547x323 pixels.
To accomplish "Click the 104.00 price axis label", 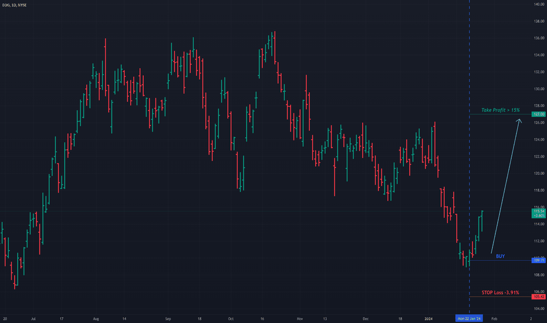I will click(x=539, y=309).
